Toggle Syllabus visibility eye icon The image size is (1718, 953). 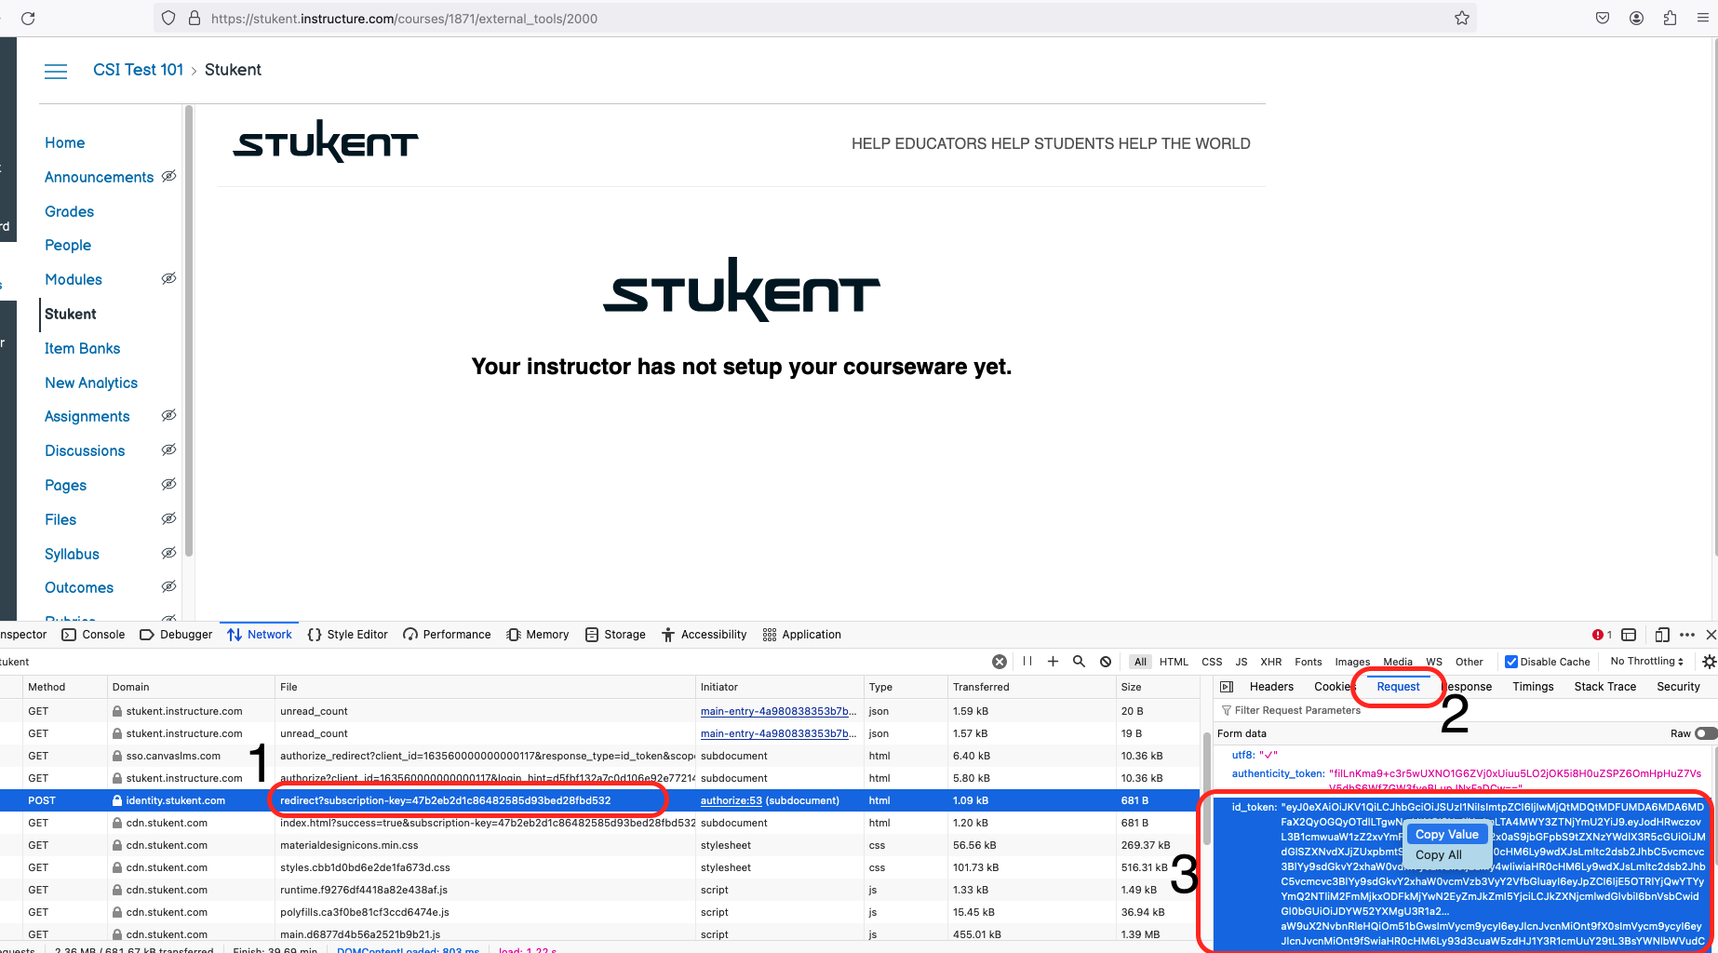pyautogui.click(x=168, y=553)
